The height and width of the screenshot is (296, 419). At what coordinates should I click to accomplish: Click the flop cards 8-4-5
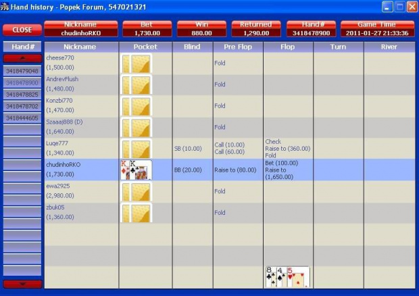(x=288, y=277)
